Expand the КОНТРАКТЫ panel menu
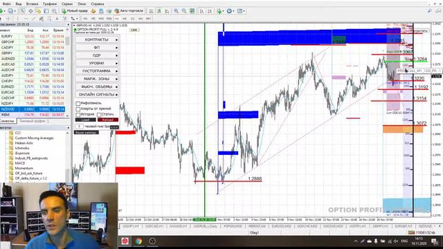The height and width of the screenshot is (249, 443). 97,40
